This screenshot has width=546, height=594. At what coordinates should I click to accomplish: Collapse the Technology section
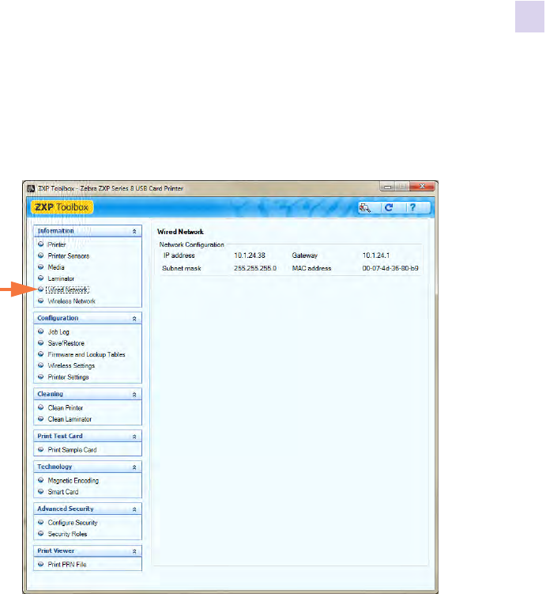[134, 467]
